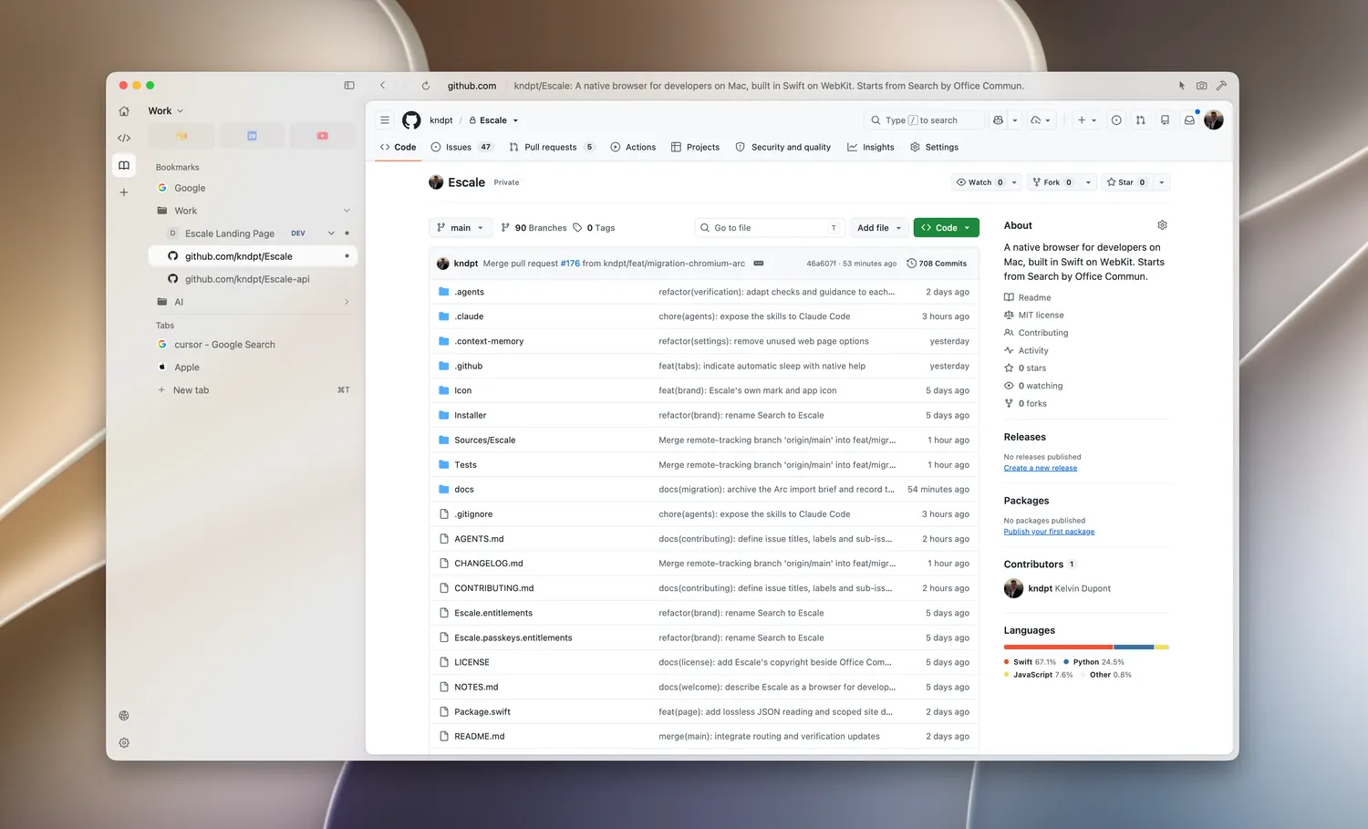Image resolution: width=1368 pixels, height=829 pixels.
Task: Collapse the Work bookmarks folder
Action: click(347, 211)
